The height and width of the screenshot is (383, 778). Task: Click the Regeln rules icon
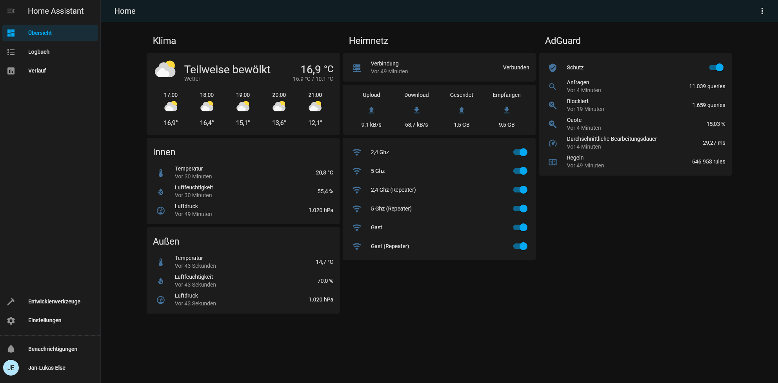(x=553, y=162)
